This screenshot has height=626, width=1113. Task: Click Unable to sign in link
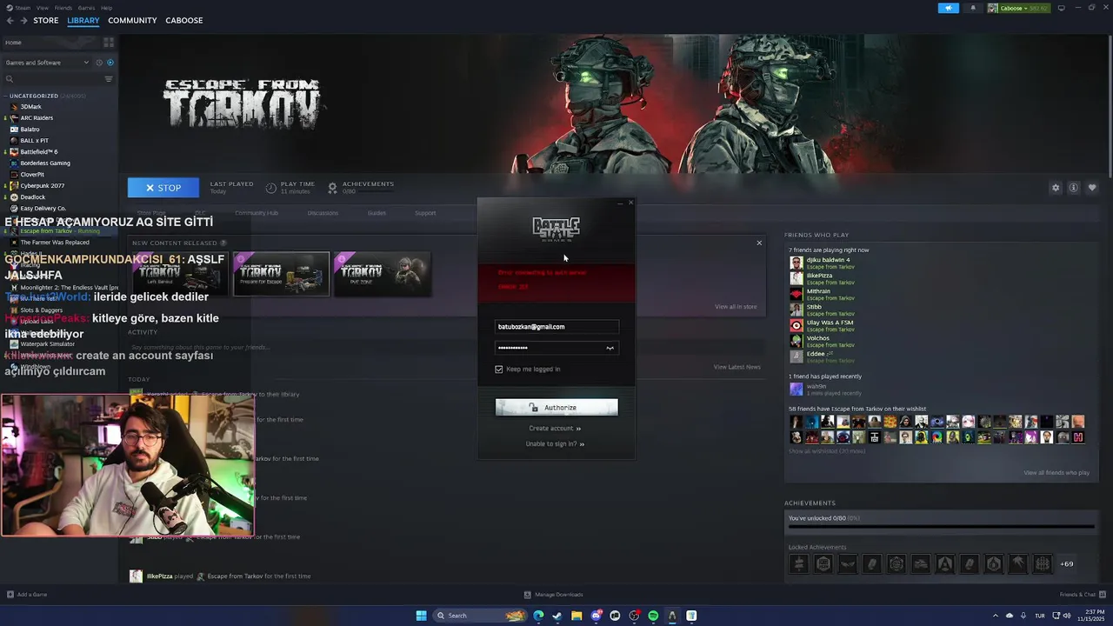point(555,443)
